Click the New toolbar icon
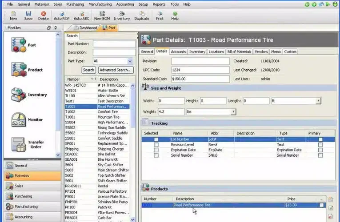The height and width of the screenshot is (222, 340). coord(13,16)
